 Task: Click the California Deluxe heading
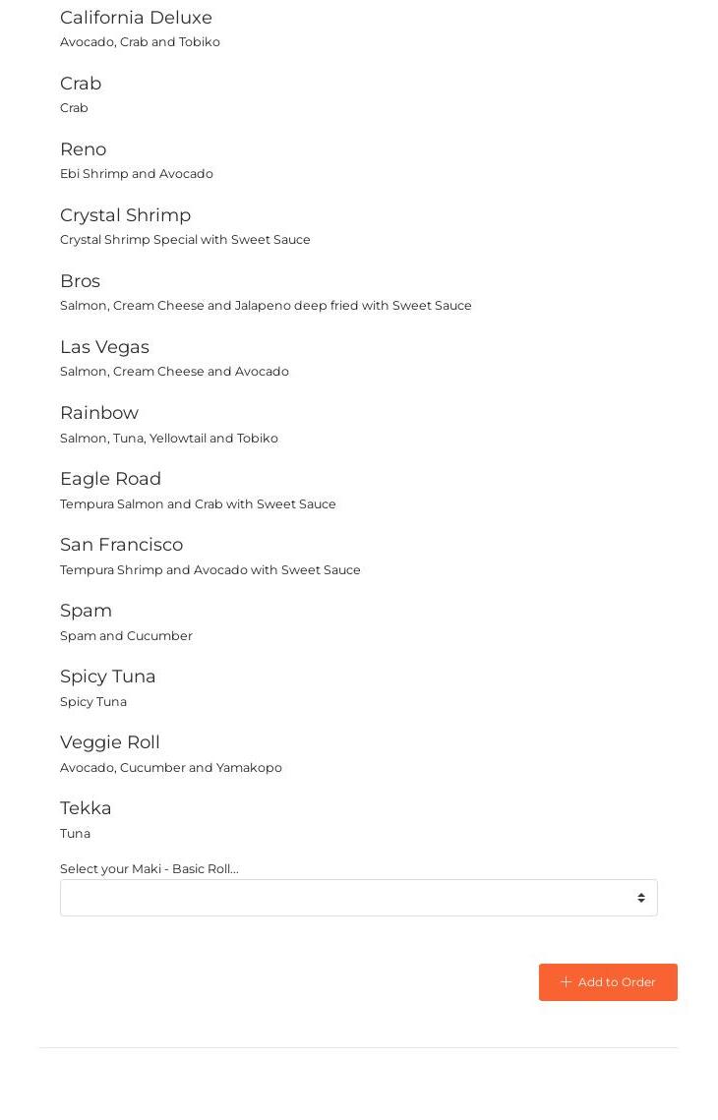(x=136, y=18)
